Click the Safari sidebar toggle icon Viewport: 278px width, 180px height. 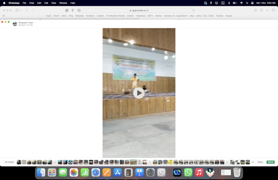click(17, 10)
